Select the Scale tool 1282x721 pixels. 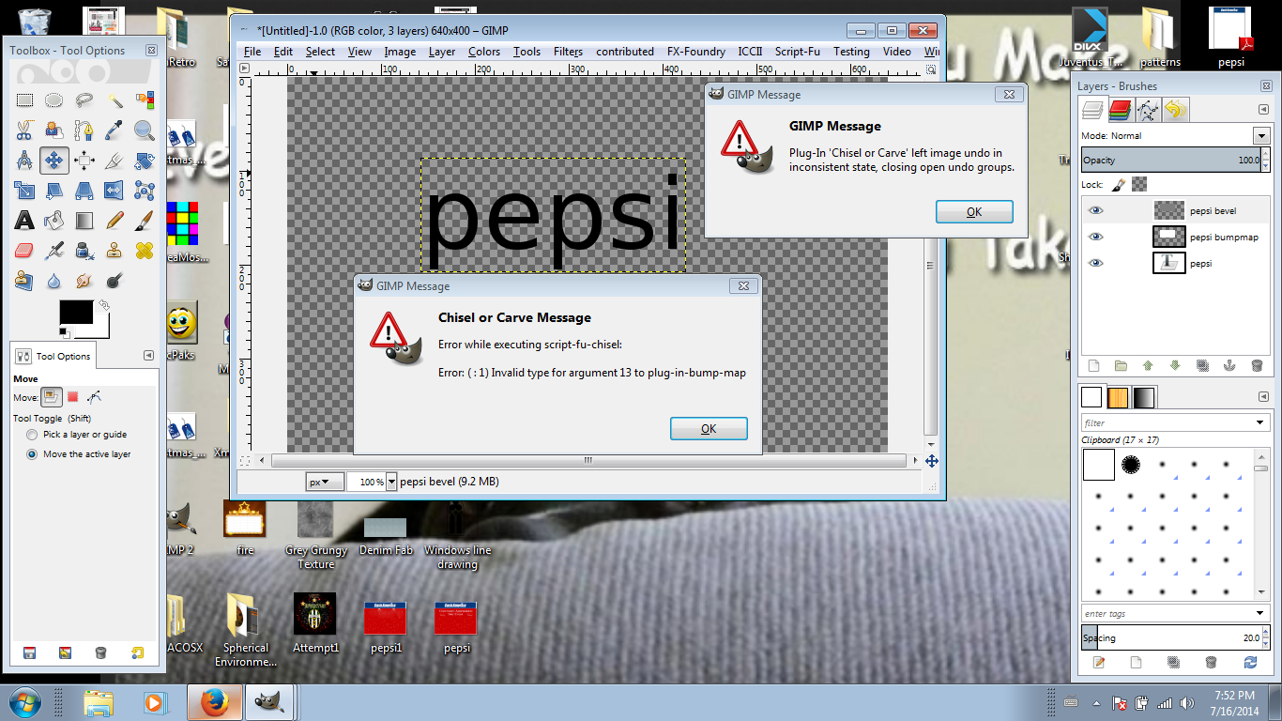(24, 191)
